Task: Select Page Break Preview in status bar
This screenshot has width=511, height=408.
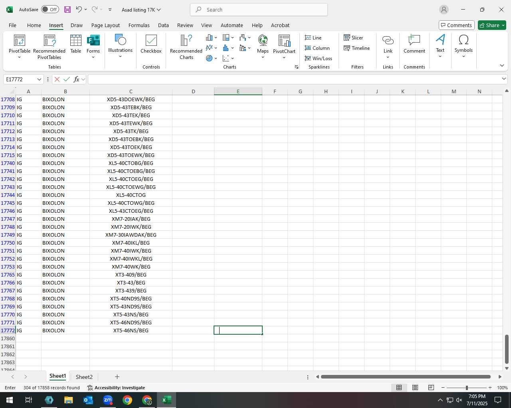Action: [431, 388]
